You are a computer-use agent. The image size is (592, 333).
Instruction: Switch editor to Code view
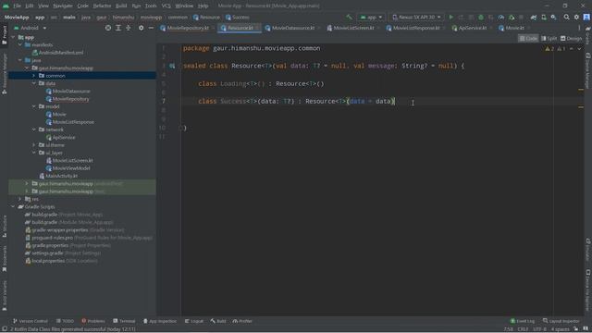[x=528, y=38]
